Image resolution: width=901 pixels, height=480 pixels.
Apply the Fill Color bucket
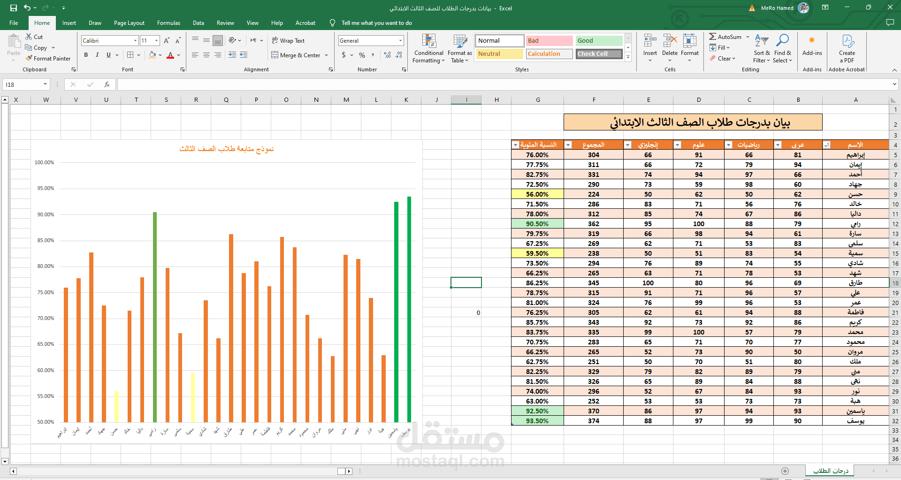pos(152,55)
